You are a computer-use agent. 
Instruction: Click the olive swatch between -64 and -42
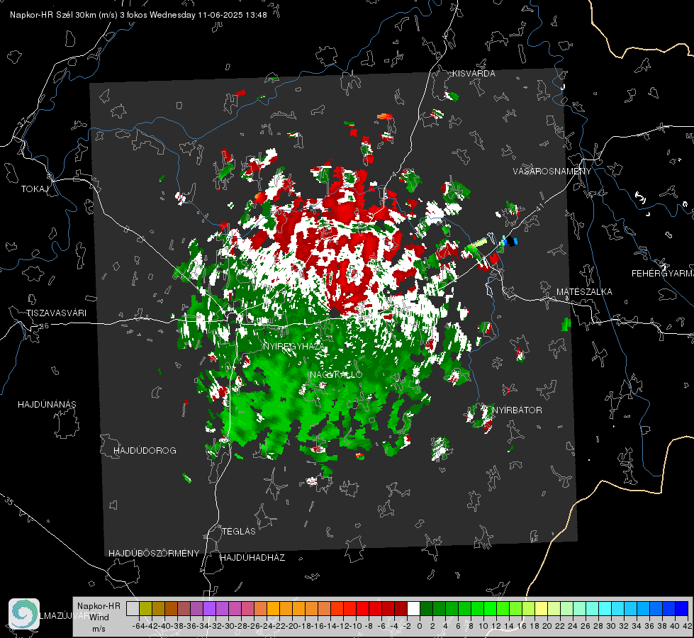pos(145,609)
